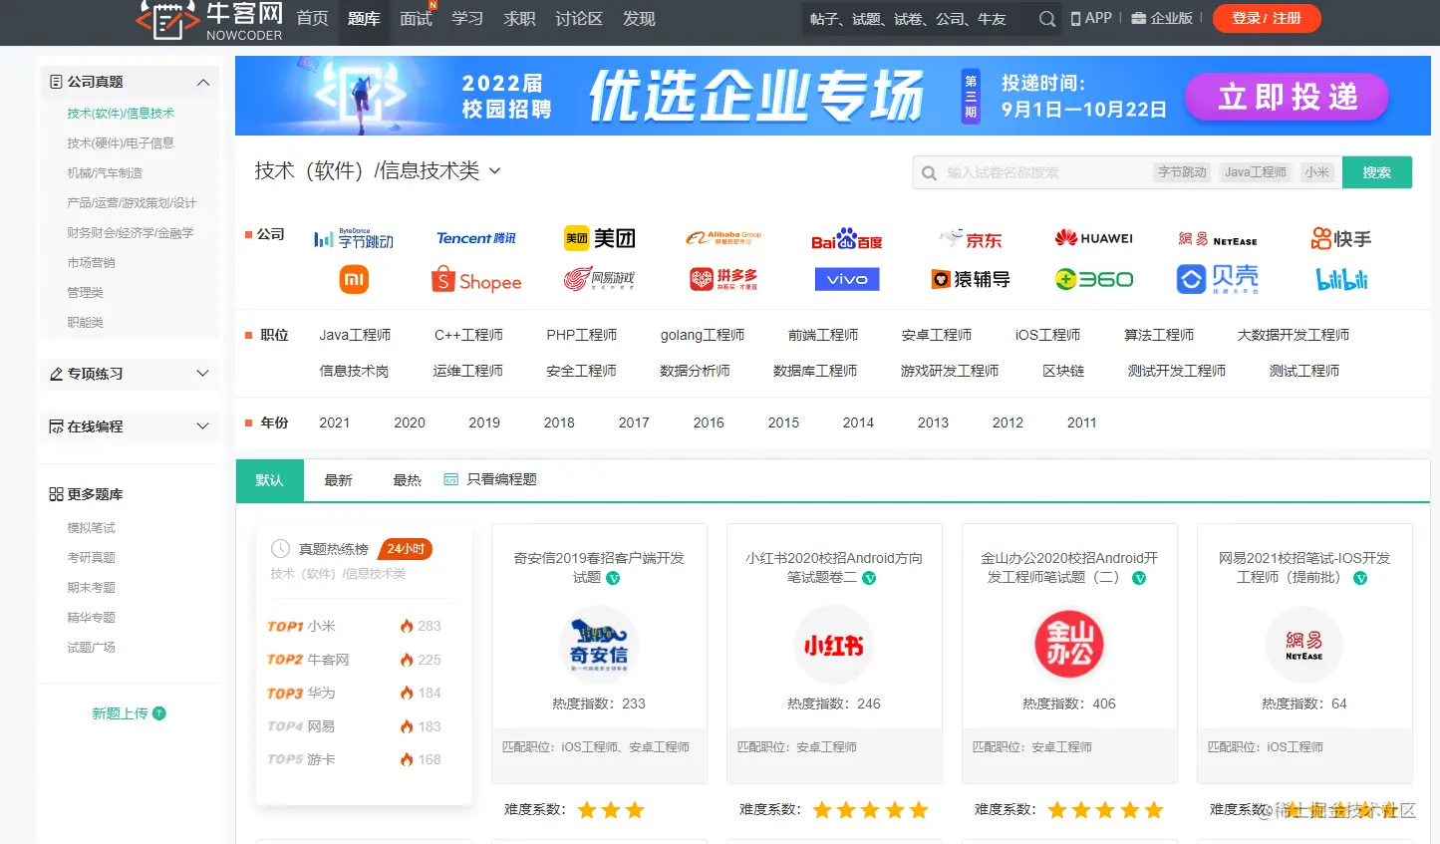Image resolution: width=1440 pixels, height=844 pixels.
Task: Open the APP download link with phone icon
Action: [x=1091, y=18]
